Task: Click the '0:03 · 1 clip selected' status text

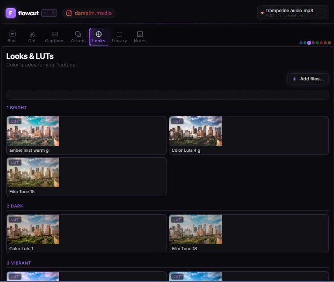Action: (285, 16)
